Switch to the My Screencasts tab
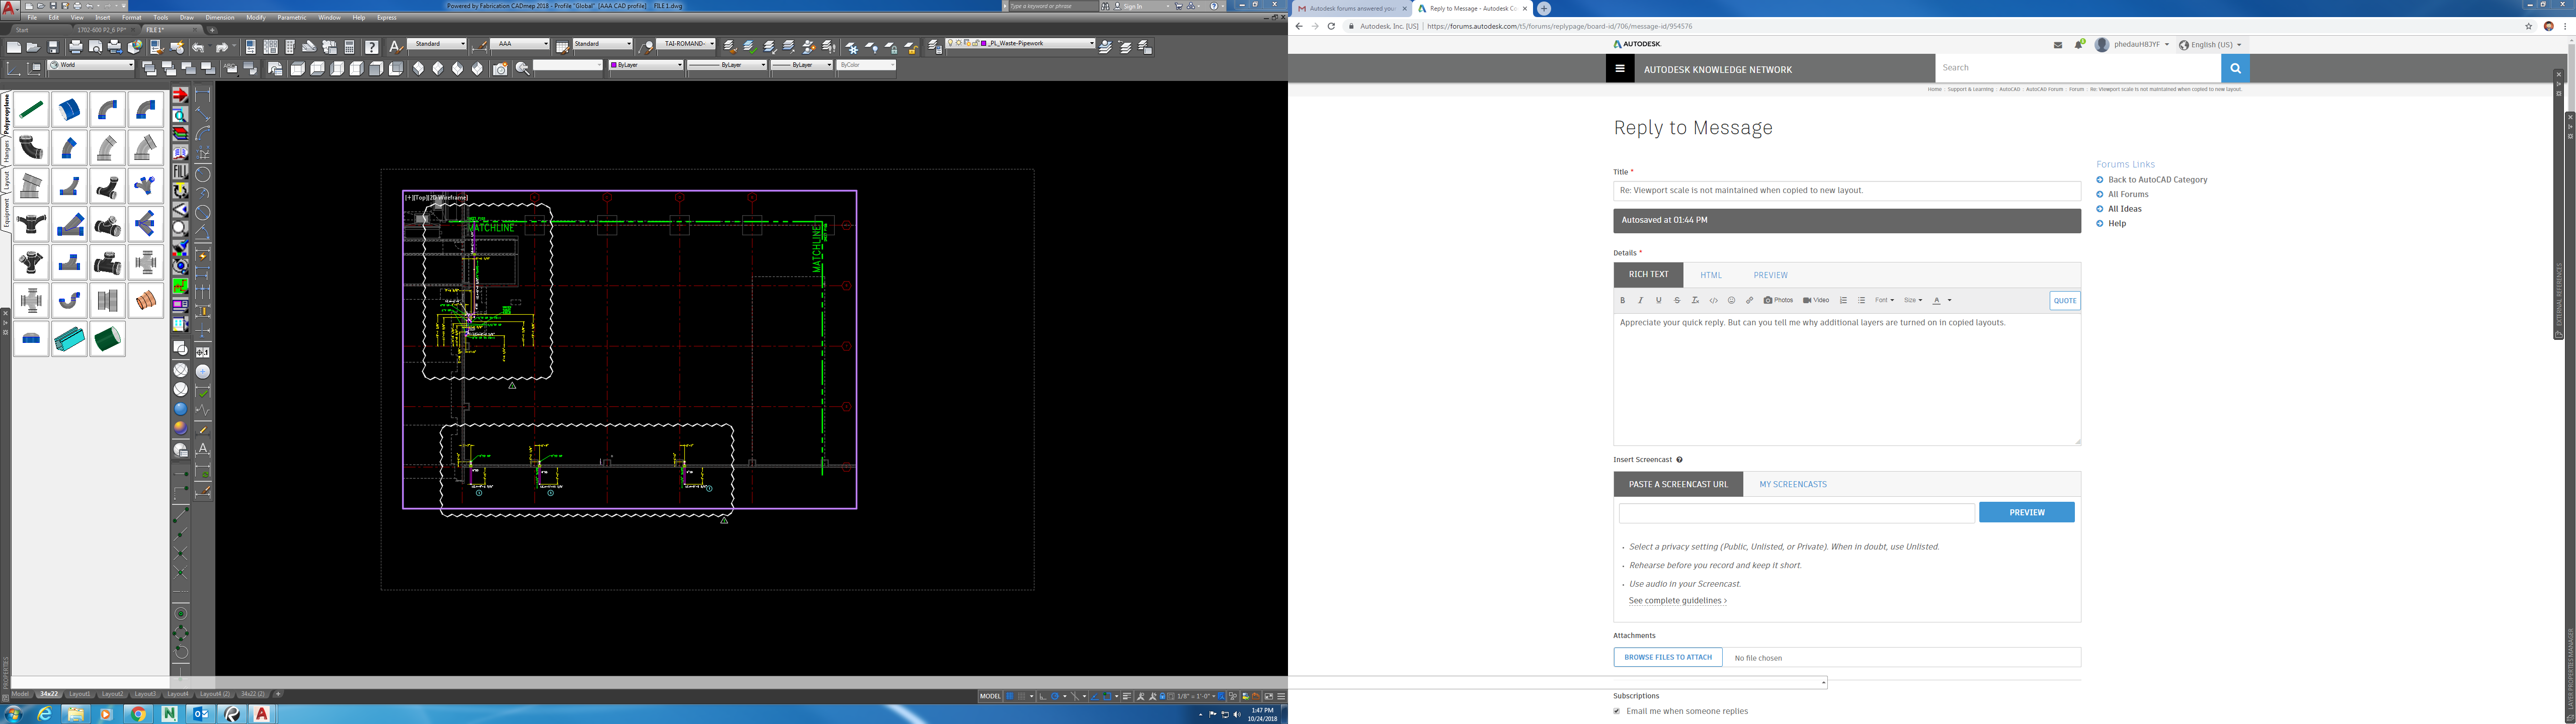 [x=1793, y=484]
